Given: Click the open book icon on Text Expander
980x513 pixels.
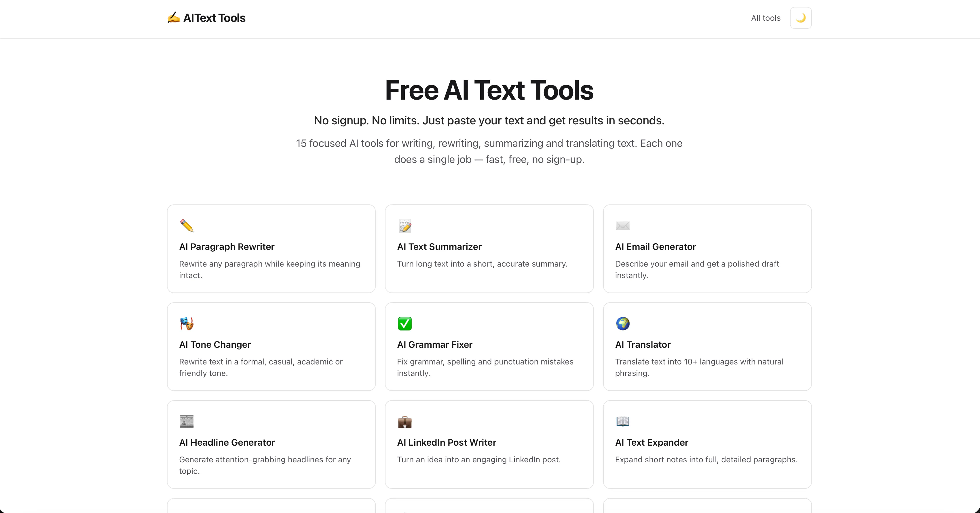Looking at the screenshot, I should click(x=623, y=421).
